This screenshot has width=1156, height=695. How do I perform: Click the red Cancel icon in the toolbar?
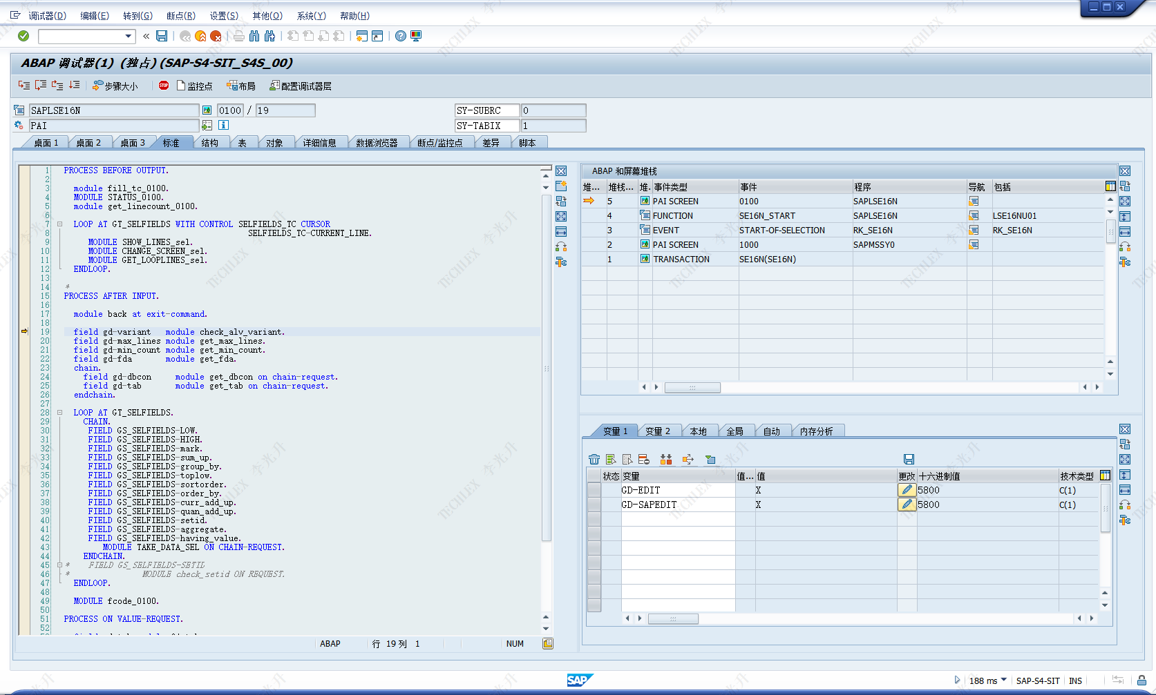point(216,36)
